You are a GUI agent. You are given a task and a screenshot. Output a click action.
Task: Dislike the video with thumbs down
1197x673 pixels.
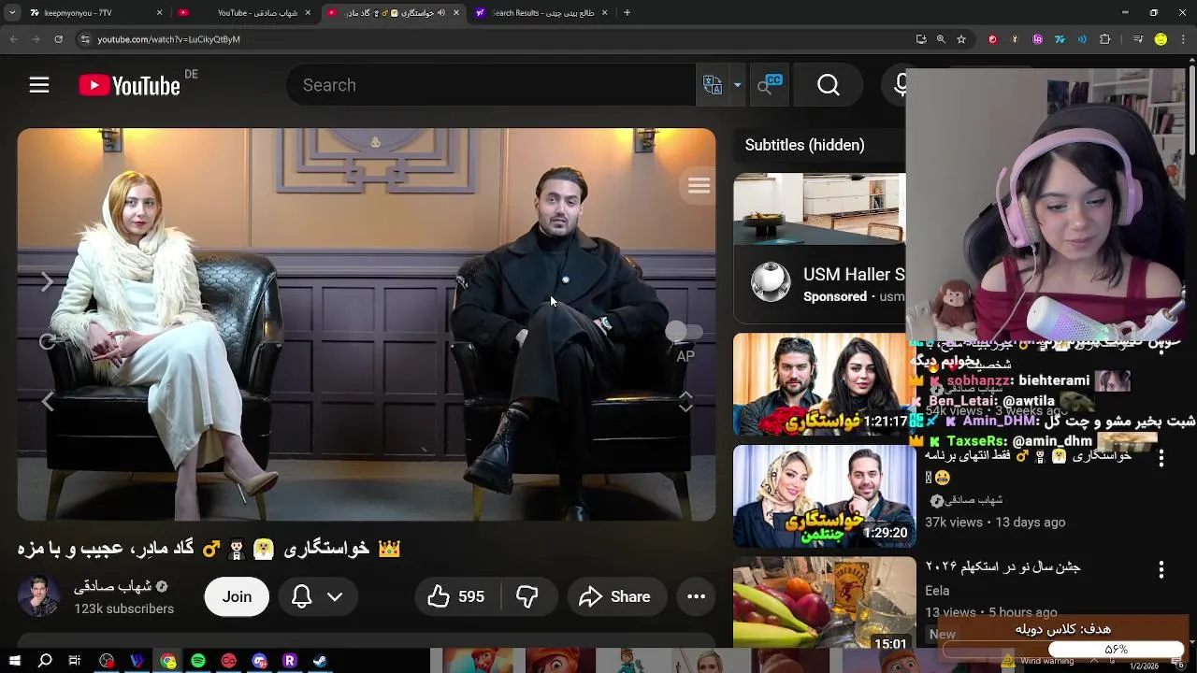tap(528, 596)
